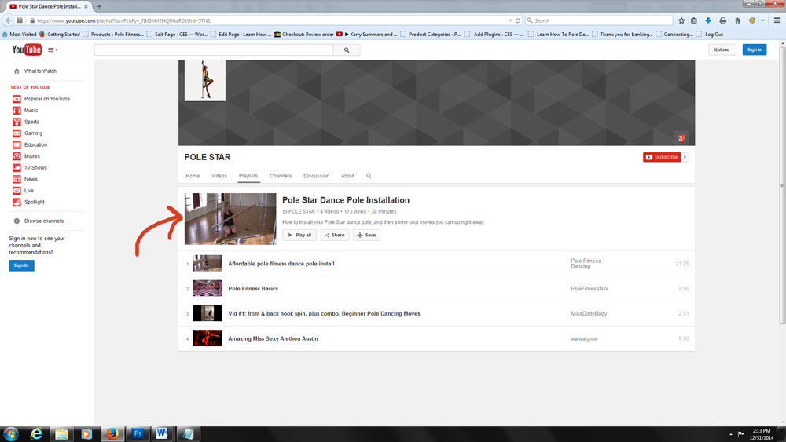Open the Channels tab
Image resolution: width=786 pixels, height=442 pixels.
point(281,176)
